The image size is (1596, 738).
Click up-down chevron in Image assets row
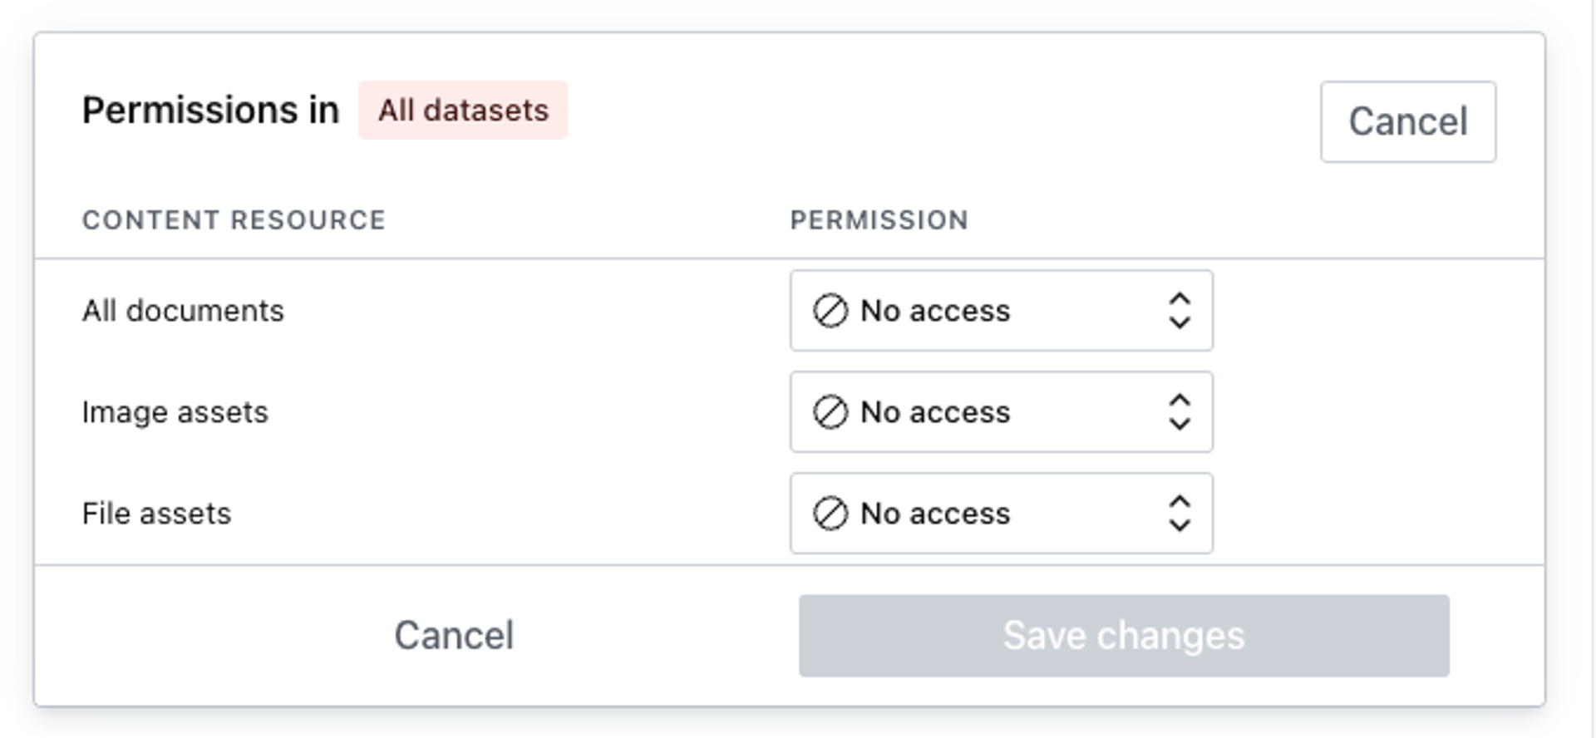[x=1180, y=412]
